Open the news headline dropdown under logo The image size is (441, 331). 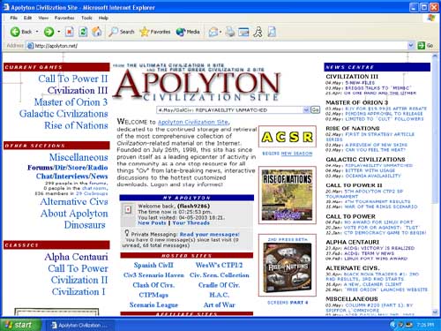click(x=234, y=110)
